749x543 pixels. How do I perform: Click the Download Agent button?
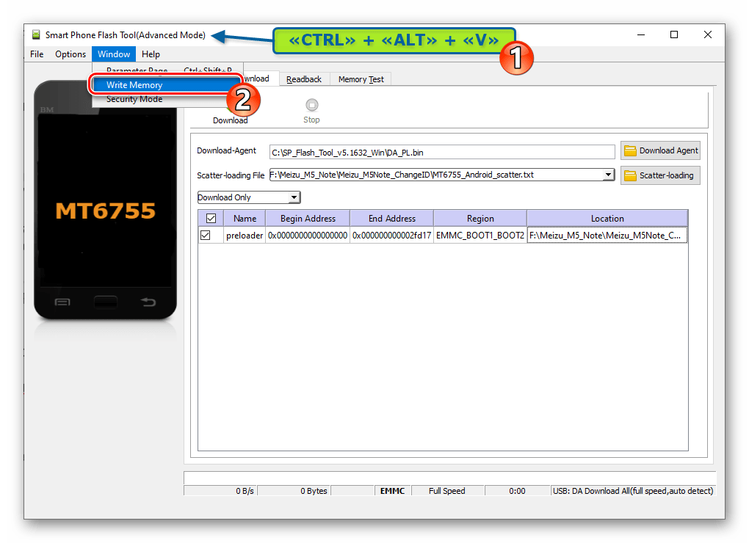point(661,150)
